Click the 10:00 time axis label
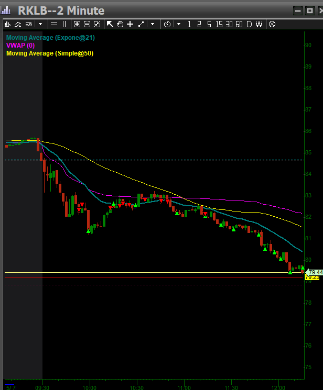The width and height of the screenshot is (323, 390). [90, 387]
